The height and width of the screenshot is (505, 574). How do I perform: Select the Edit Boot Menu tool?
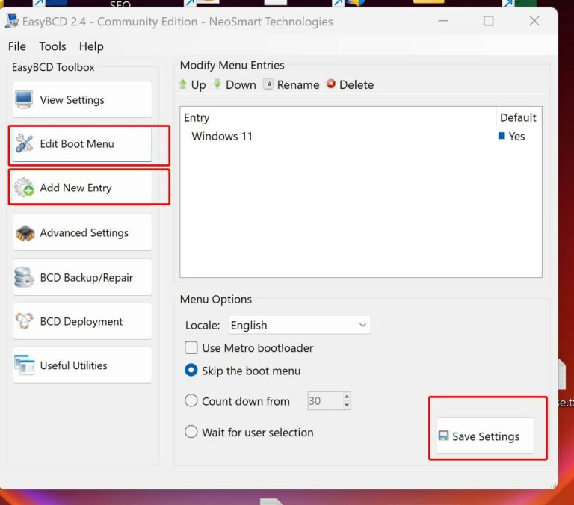(82, 143)
